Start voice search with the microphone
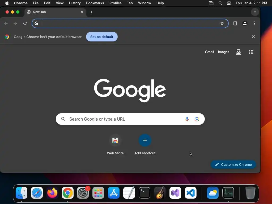 [x=187, y=119]
